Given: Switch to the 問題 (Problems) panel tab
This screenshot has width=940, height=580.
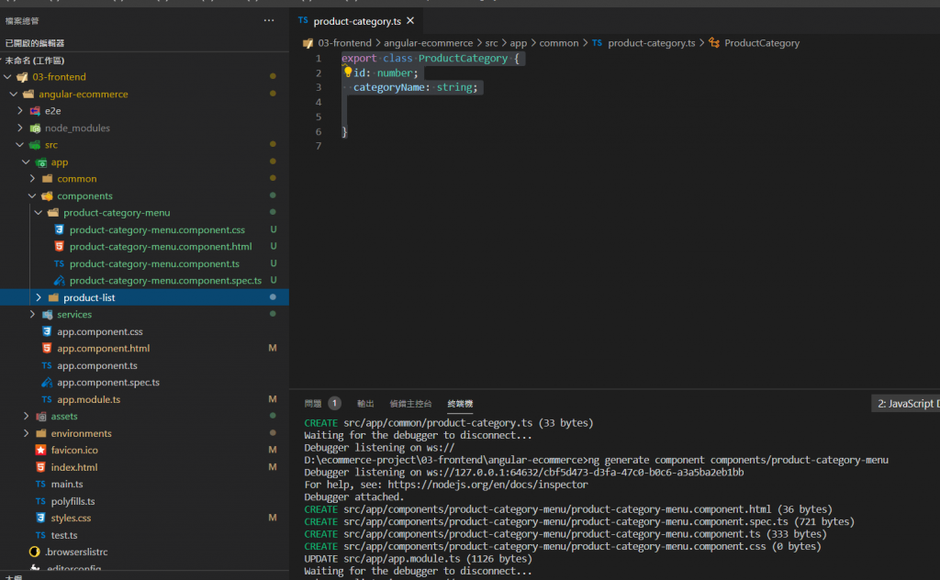Looking at the screenshot, I should point(313,404).
